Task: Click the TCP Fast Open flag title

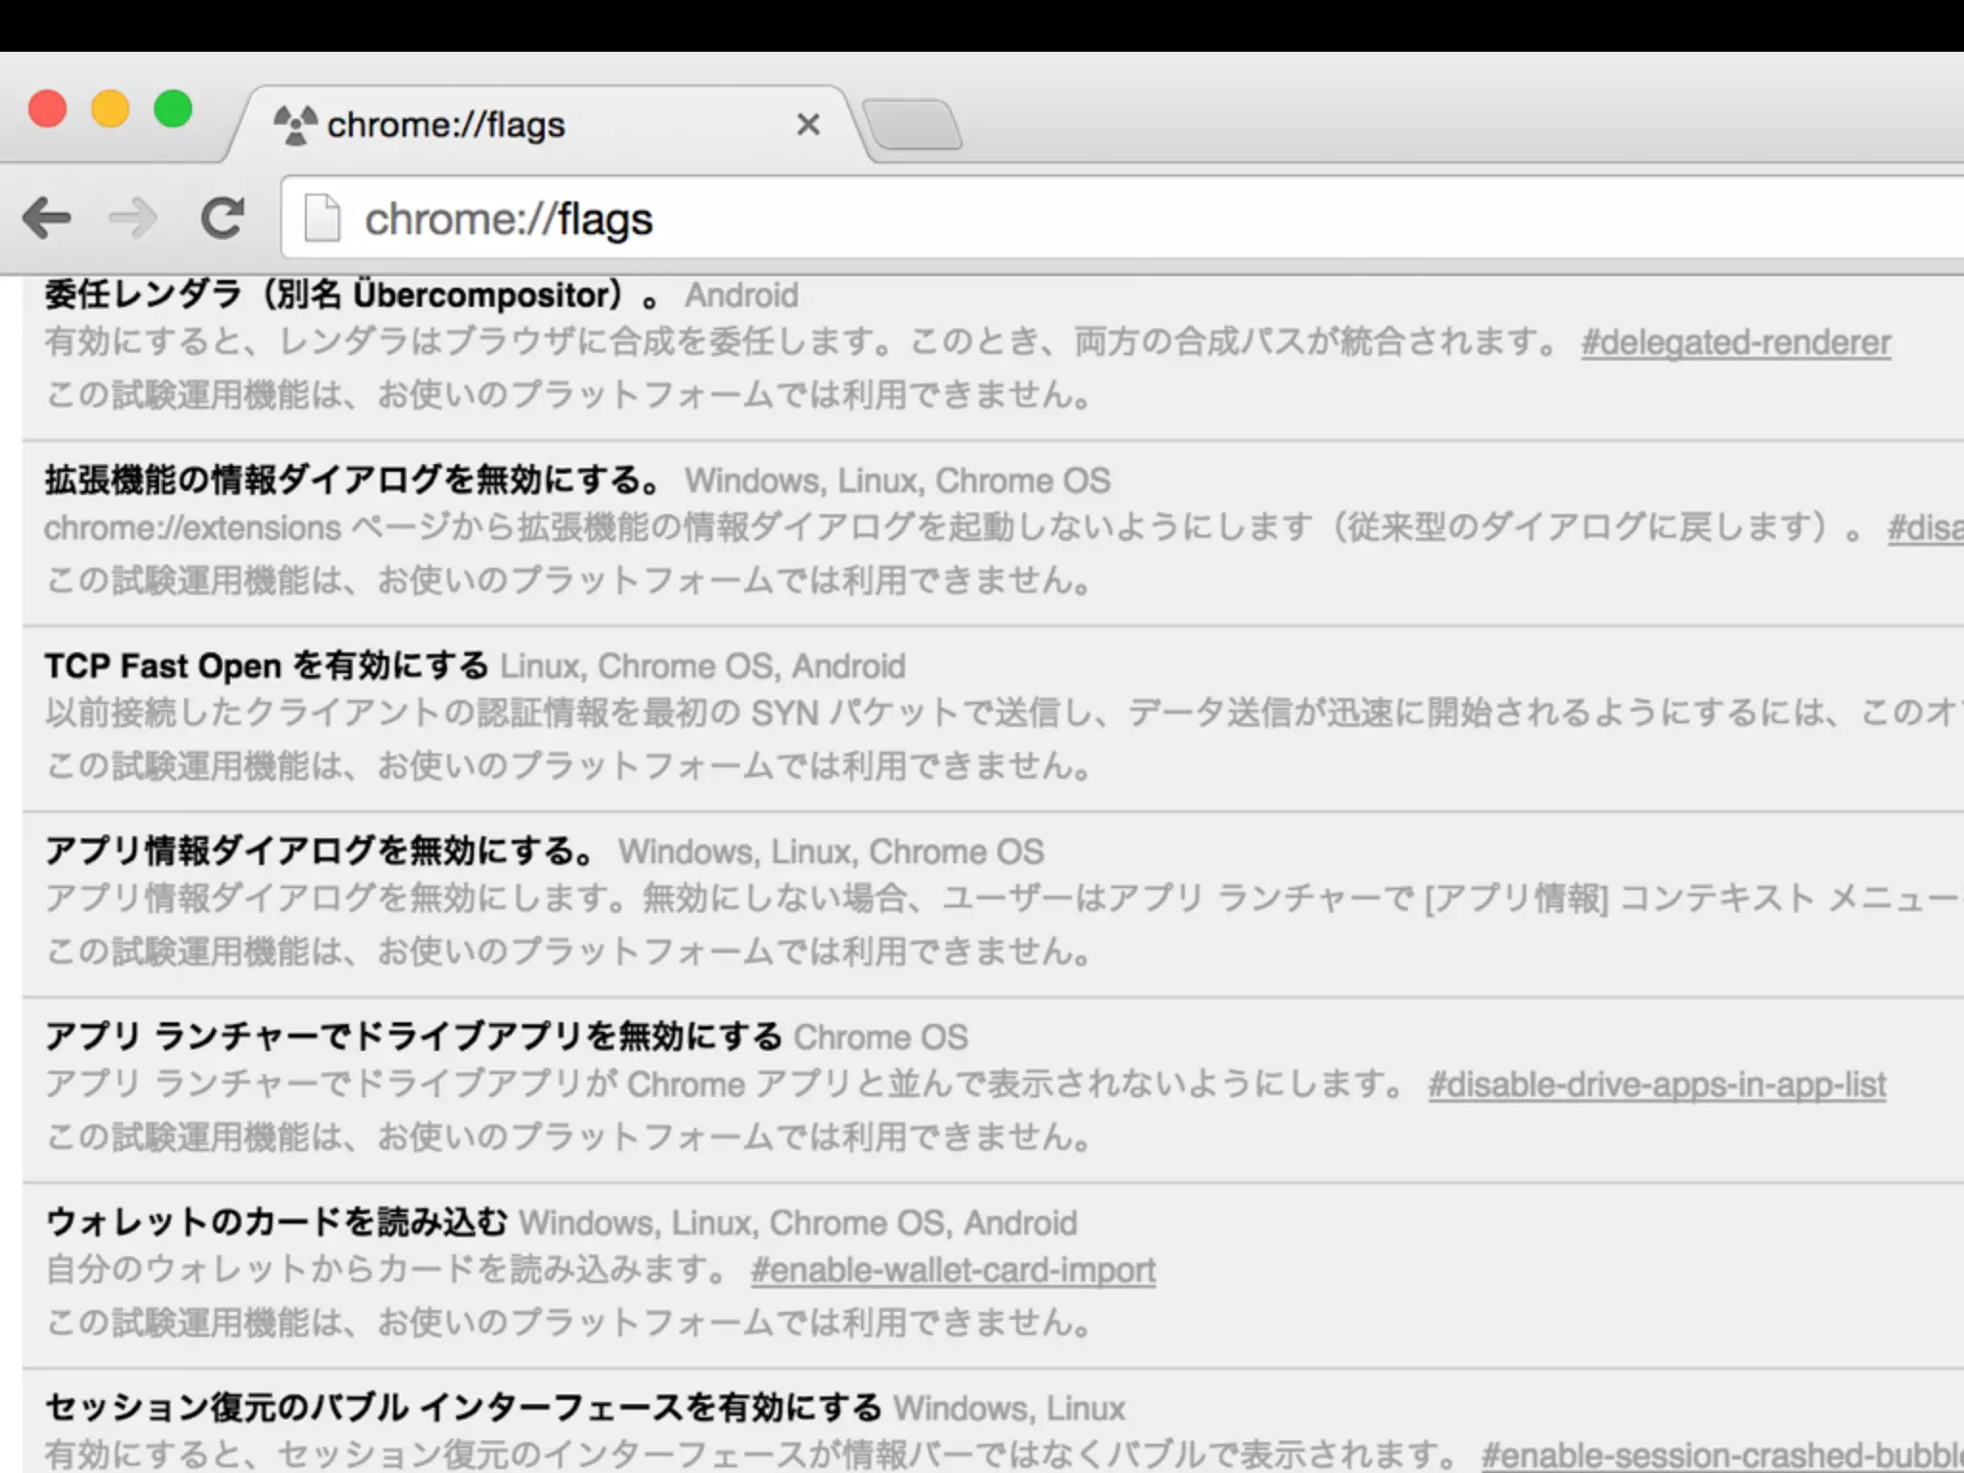Action: 267,666
